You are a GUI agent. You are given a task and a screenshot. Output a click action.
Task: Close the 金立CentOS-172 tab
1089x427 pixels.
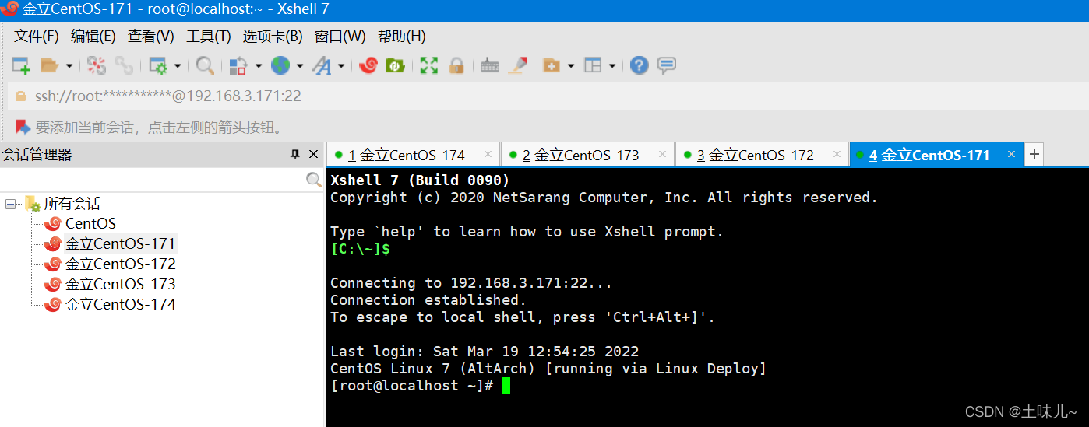point(837,154)
